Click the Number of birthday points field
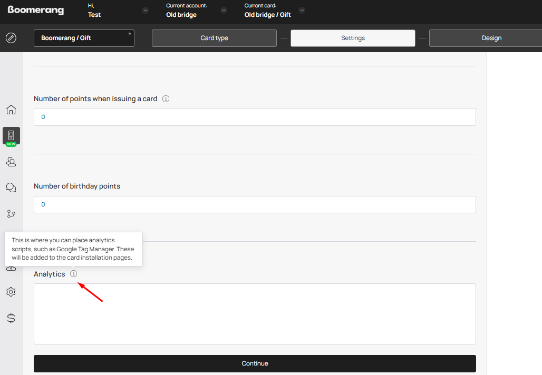The image size is (542, 375). click(255, 204)
